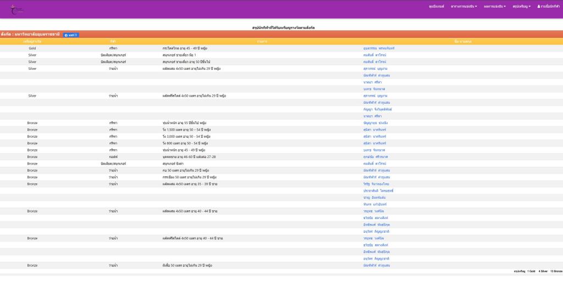Open athlete link for กบ 50 เมตร row
The image size is (563, 281).
[x=377, y=170]
